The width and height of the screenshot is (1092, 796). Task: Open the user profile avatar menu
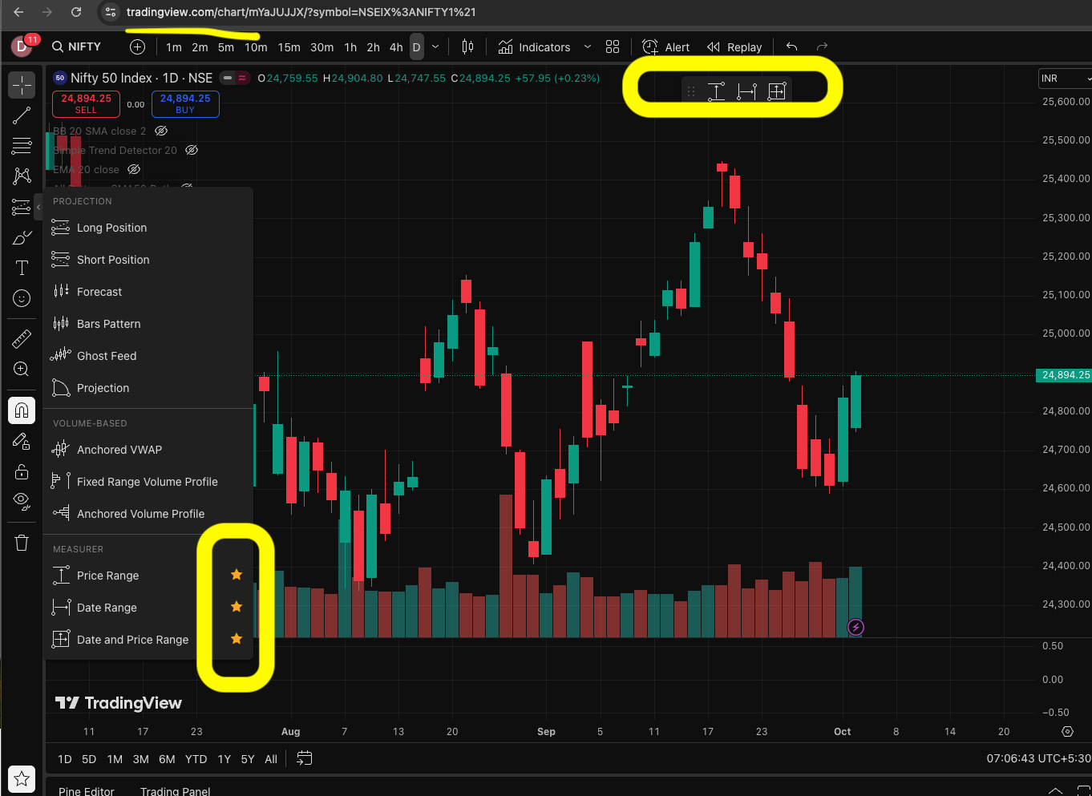(x=22, y=46)
